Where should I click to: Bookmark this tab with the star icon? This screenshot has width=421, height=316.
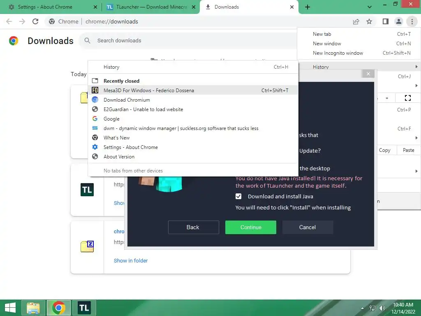pyautogui.click(x=369, y=21)
